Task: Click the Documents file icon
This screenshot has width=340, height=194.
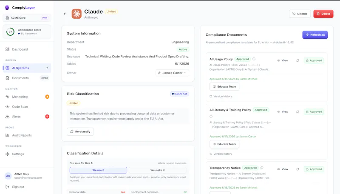Action: point(7,78)
